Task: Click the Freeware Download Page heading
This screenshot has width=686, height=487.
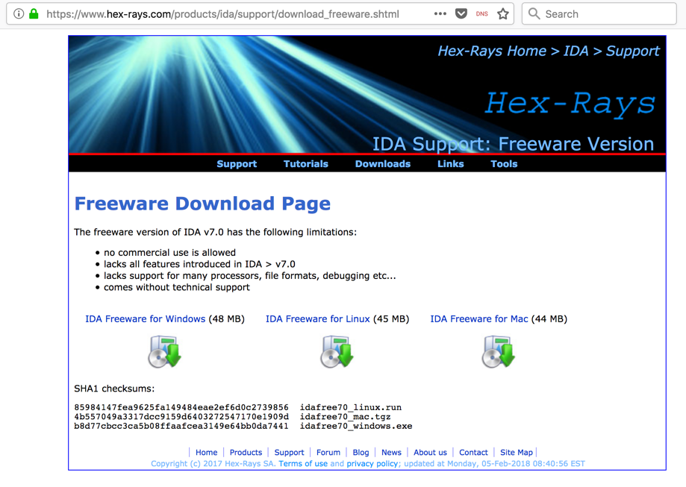Action: coord(202,204)
